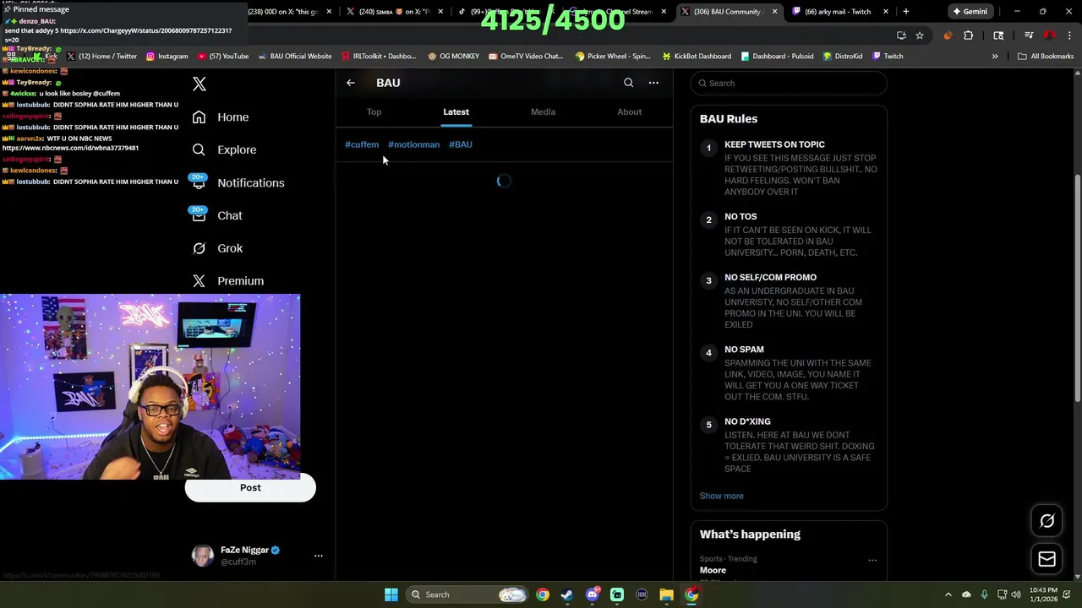Select the Latest tab
The height and width of the screenshot is (608, 1082).
click(x=456, y=111)
